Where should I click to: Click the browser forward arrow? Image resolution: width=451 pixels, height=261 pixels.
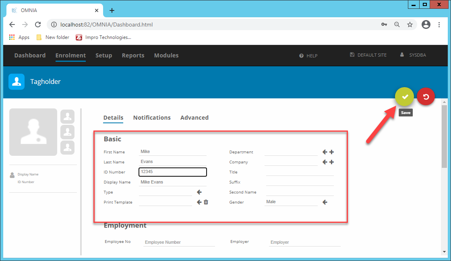click(25, 24)
